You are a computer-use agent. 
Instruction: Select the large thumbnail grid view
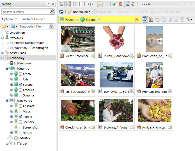click(80, 4)
